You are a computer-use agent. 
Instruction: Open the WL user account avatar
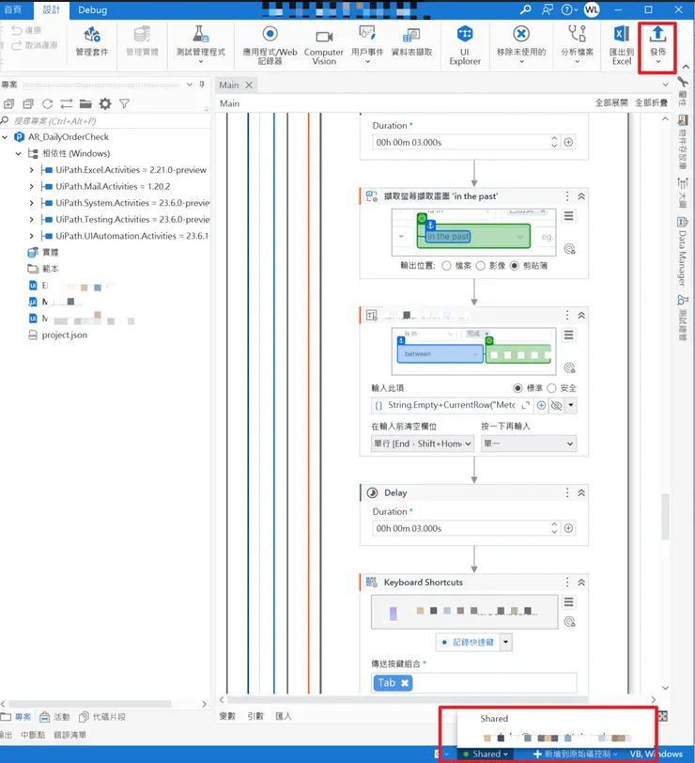[x=592, y=9]
